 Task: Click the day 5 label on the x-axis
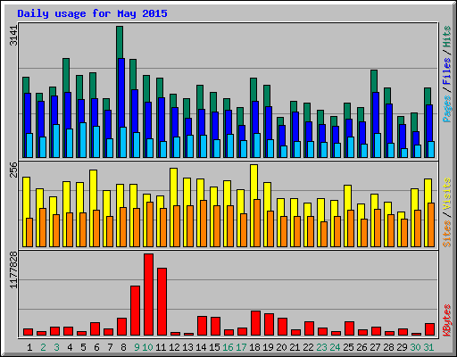pyautogui.click(x=83, y=347)
